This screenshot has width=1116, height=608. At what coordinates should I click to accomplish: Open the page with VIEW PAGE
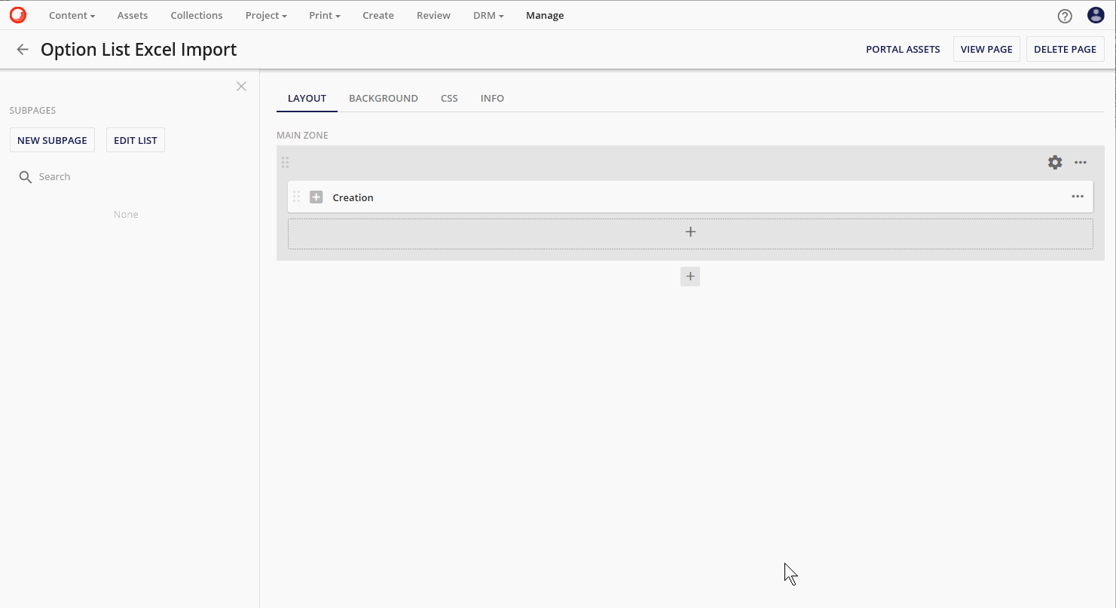[x=986, y=48]
